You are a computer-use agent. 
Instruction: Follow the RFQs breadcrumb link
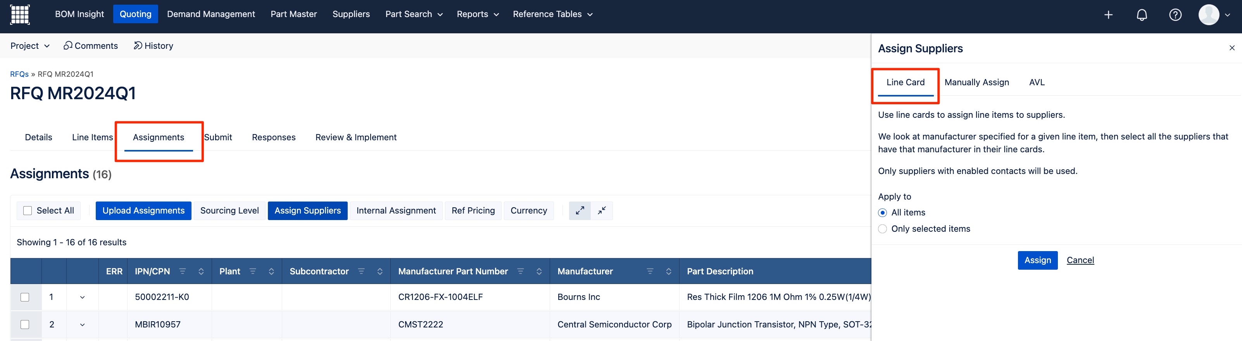pyautogui.click(x=19, y=74)
